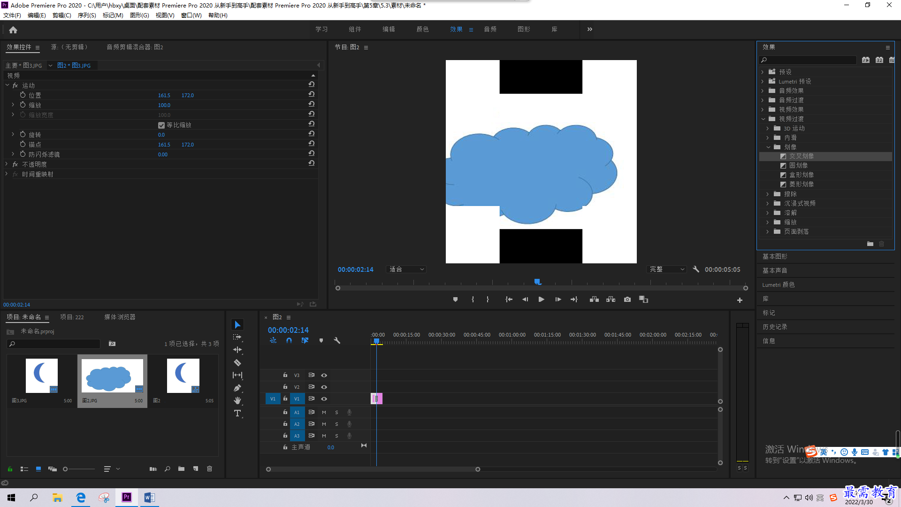Click Go to Out point button
This screenshot has width=901, height=507.
pos(574,300)
